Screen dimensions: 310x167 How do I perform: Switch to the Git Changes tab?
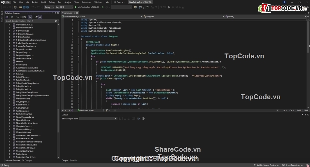(27, 160)
